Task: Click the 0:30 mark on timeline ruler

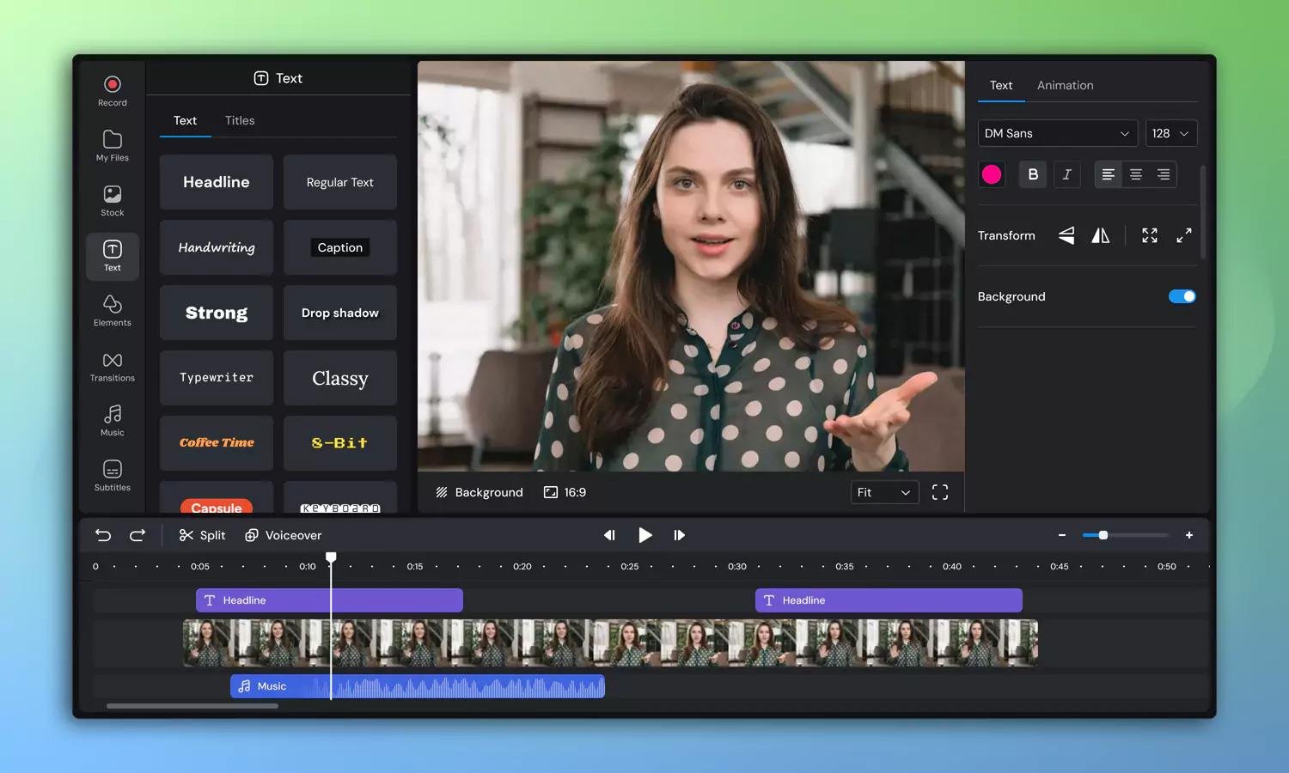Action: tap(737, 567)
